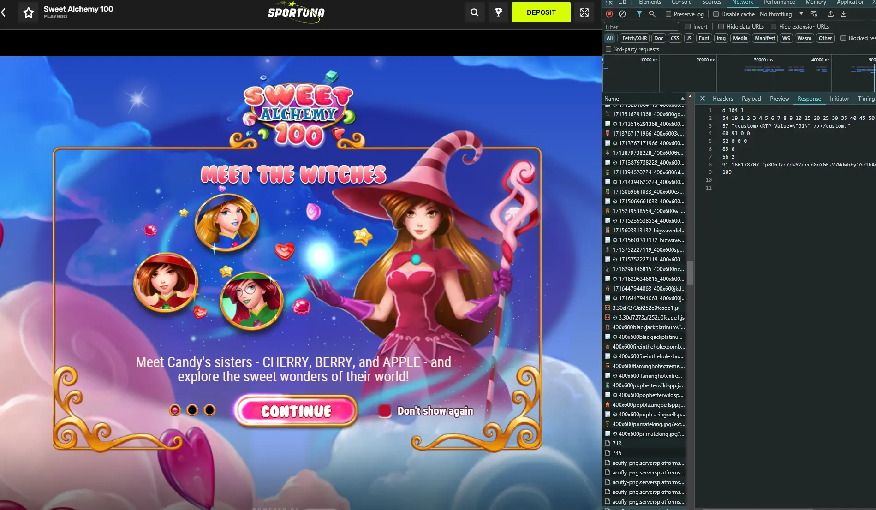Switch to the Performance tab
876x510 pixels.
tap(779, 2)
